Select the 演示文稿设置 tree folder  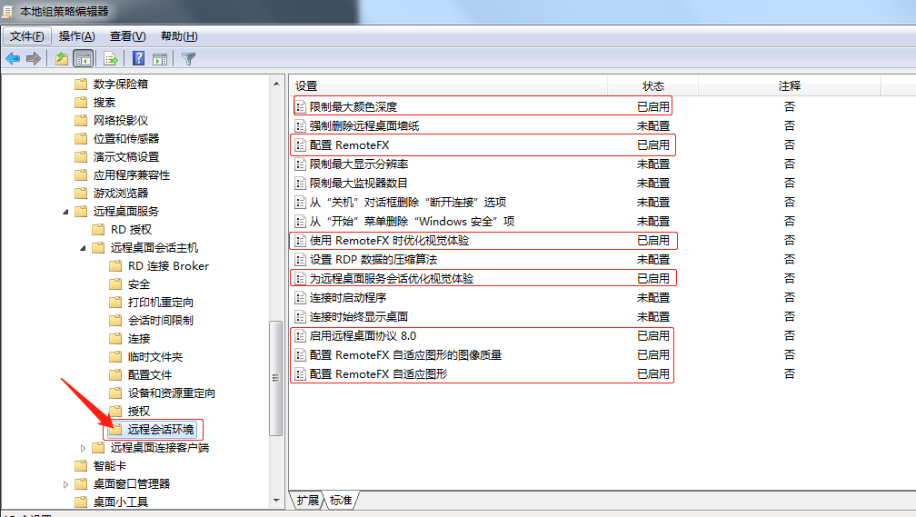[126, 156]
